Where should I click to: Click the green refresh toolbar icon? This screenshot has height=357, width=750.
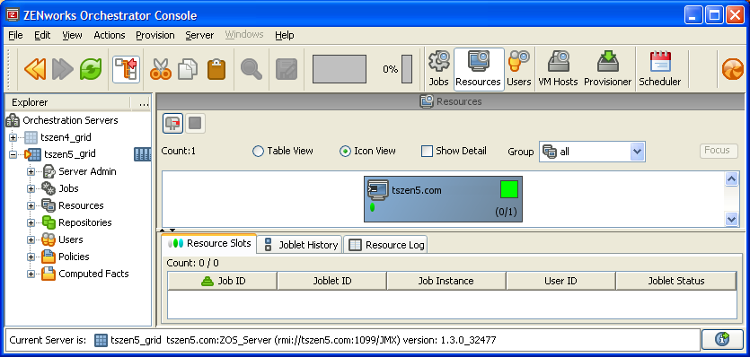coord(91,69)
